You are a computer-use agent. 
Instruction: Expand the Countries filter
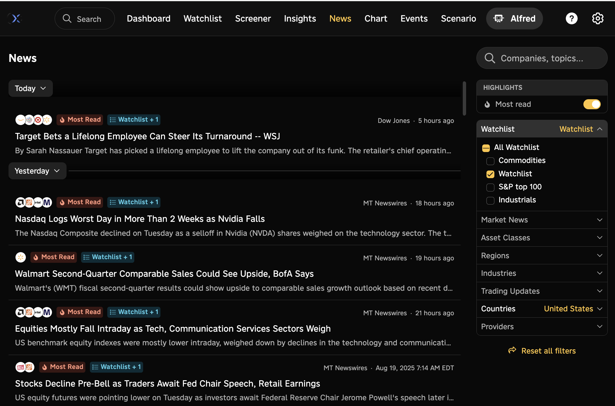point(542,309)
